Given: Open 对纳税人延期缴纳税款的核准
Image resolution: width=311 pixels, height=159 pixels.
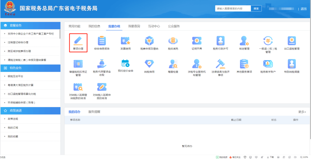Looking at the screenshot, I should click(78, 91).
